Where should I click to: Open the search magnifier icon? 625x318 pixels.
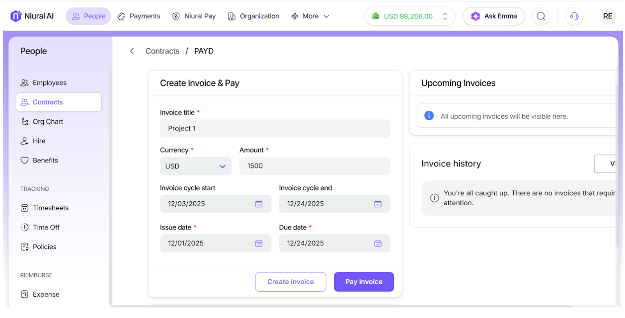point(541,16)
